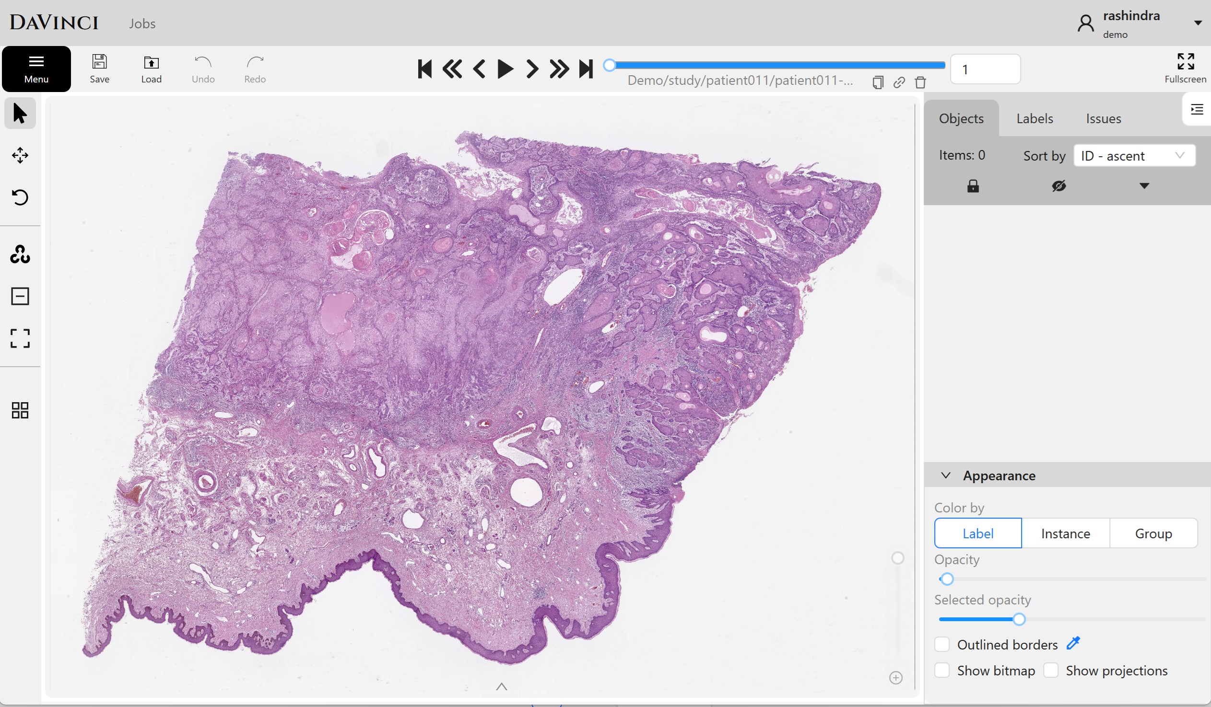Image resolution: width=1211 pixels, height=707 pixels.
Task: Copy the frame link icon
Action: coord(899,82)
